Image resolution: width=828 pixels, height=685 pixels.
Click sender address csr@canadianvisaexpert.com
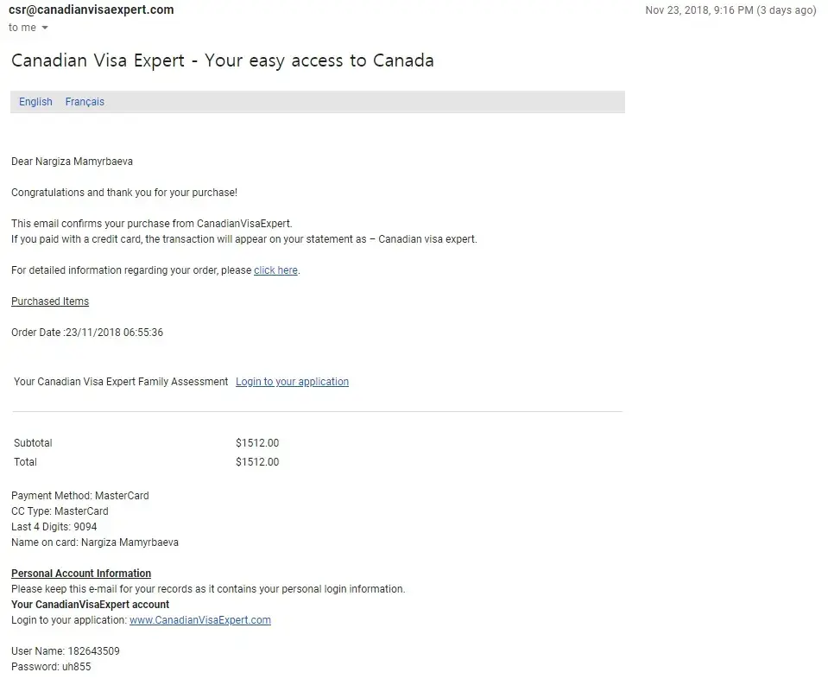coord(91,10)
